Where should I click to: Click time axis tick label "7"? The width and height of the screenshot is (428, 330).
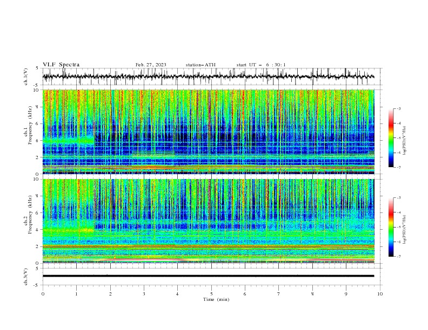279,294
